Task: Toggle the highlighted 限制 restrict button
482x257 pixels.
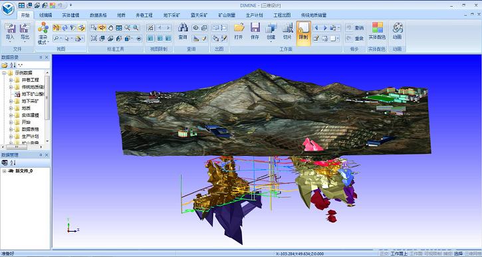Action: point(303,33)
